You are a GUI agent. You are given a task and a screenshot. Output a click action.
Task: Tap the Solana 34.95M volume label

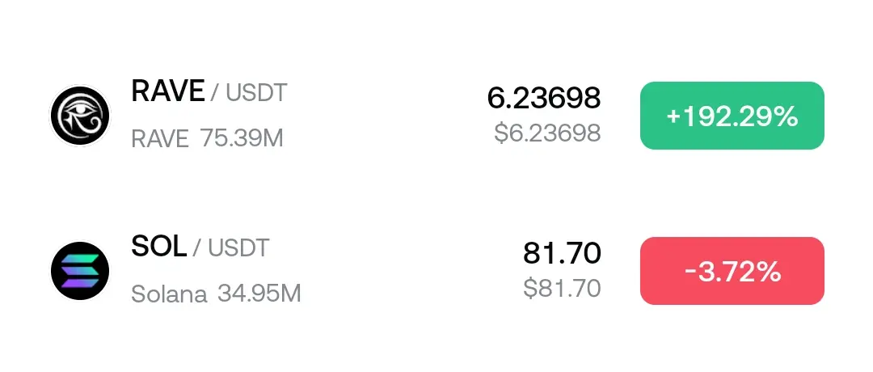[216, 294]
